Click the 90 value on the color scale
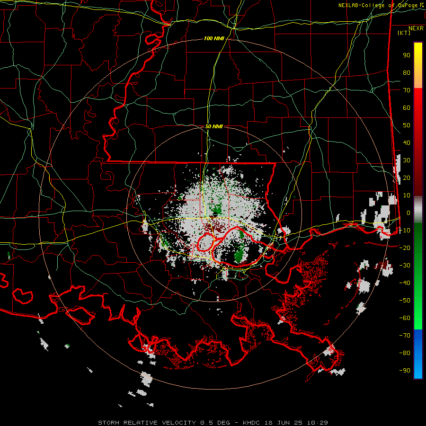 pos(407,55)
